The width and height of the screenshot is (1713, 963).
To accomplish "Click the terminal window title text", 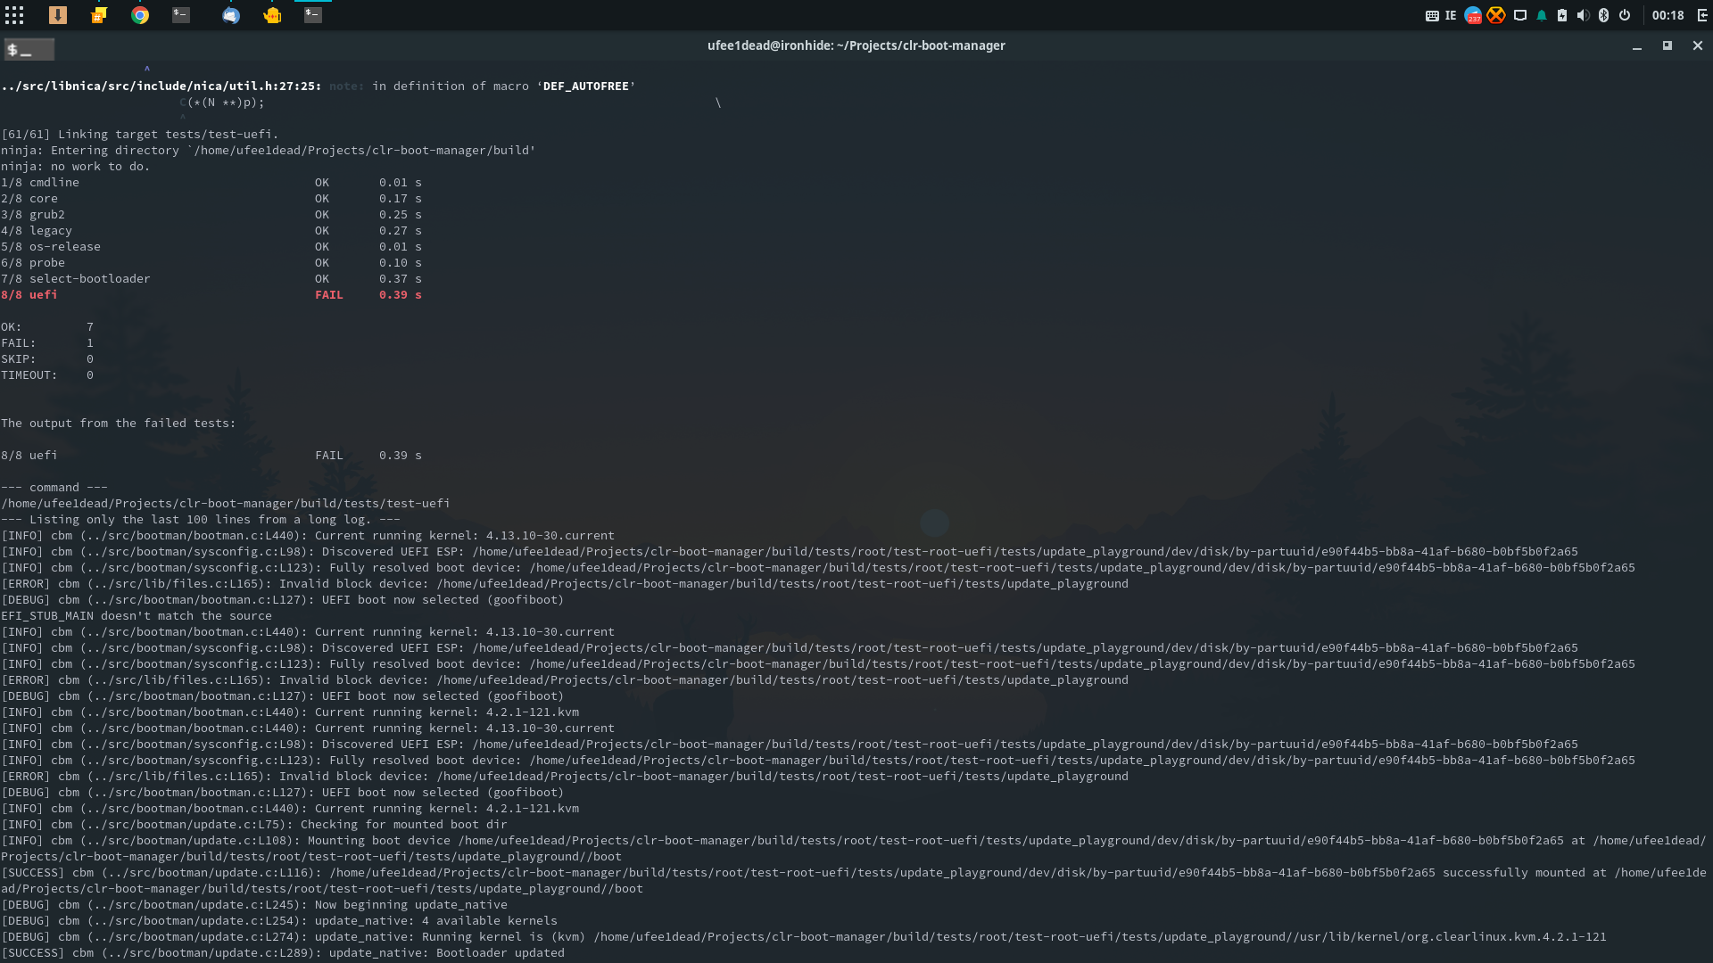I will pyautogui.click(x=856, y=45).
